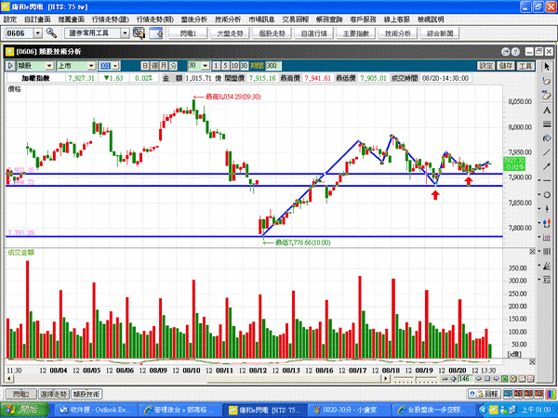The width and height of the screenshot is (558, 418).
Task: Open the 類股 category dropdown
Action: pos(49,66)
